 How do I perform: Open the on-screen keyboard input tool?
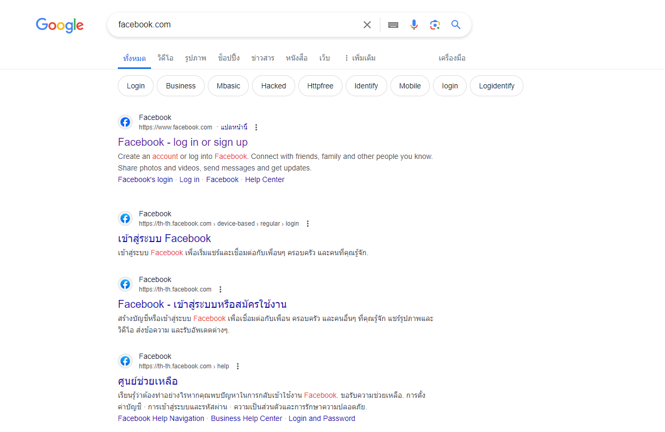click(393, 25)
